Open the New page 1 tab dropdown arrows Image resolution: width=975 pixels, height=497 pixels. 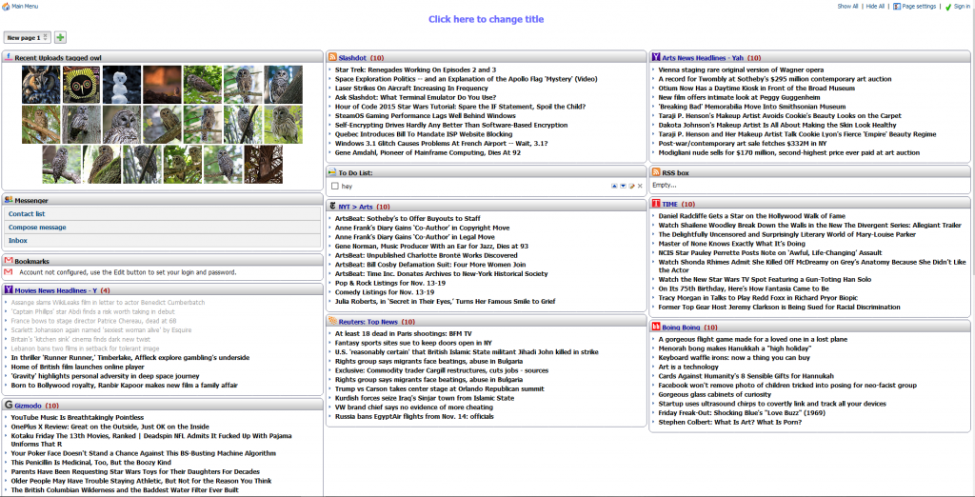(x=45, y=37)
